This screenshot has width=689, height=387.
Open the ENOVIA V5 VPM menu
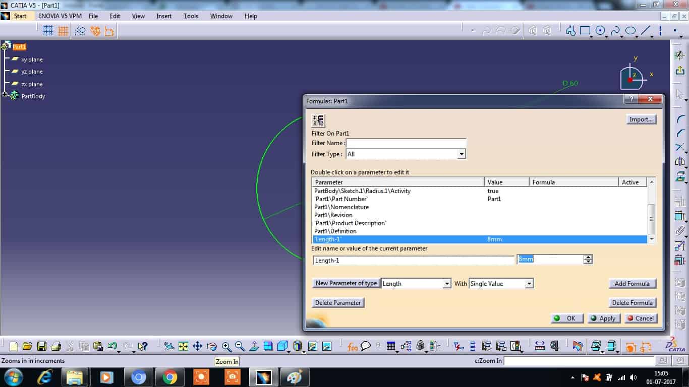[60, 16]
